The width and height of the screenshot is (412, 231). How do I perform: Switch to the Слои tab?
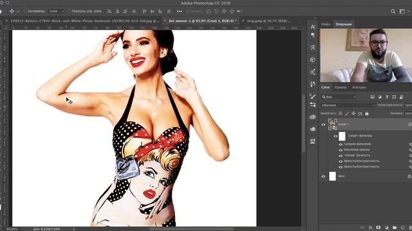click(325, 87)
